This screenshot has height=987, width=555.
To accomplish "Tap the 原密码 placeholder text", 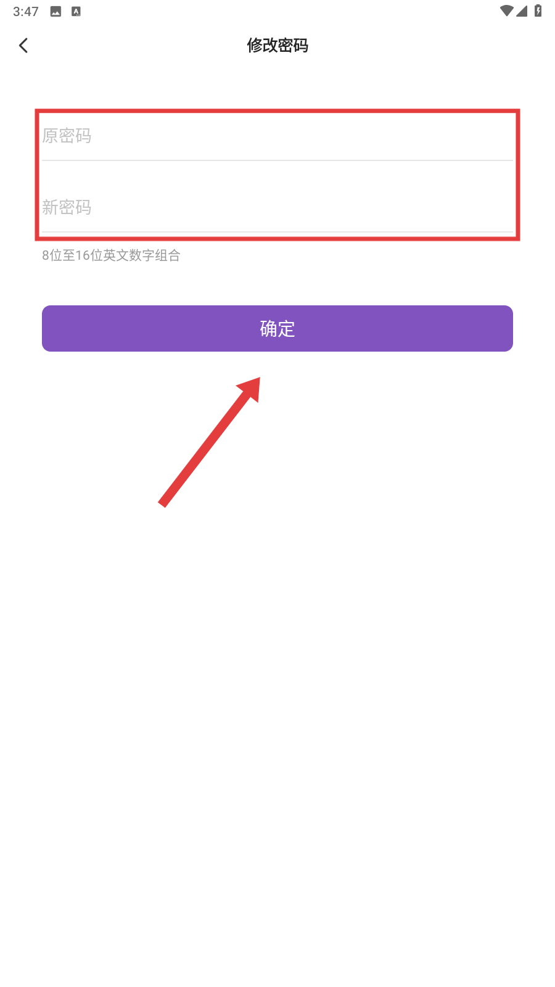I will click(67, 136).
